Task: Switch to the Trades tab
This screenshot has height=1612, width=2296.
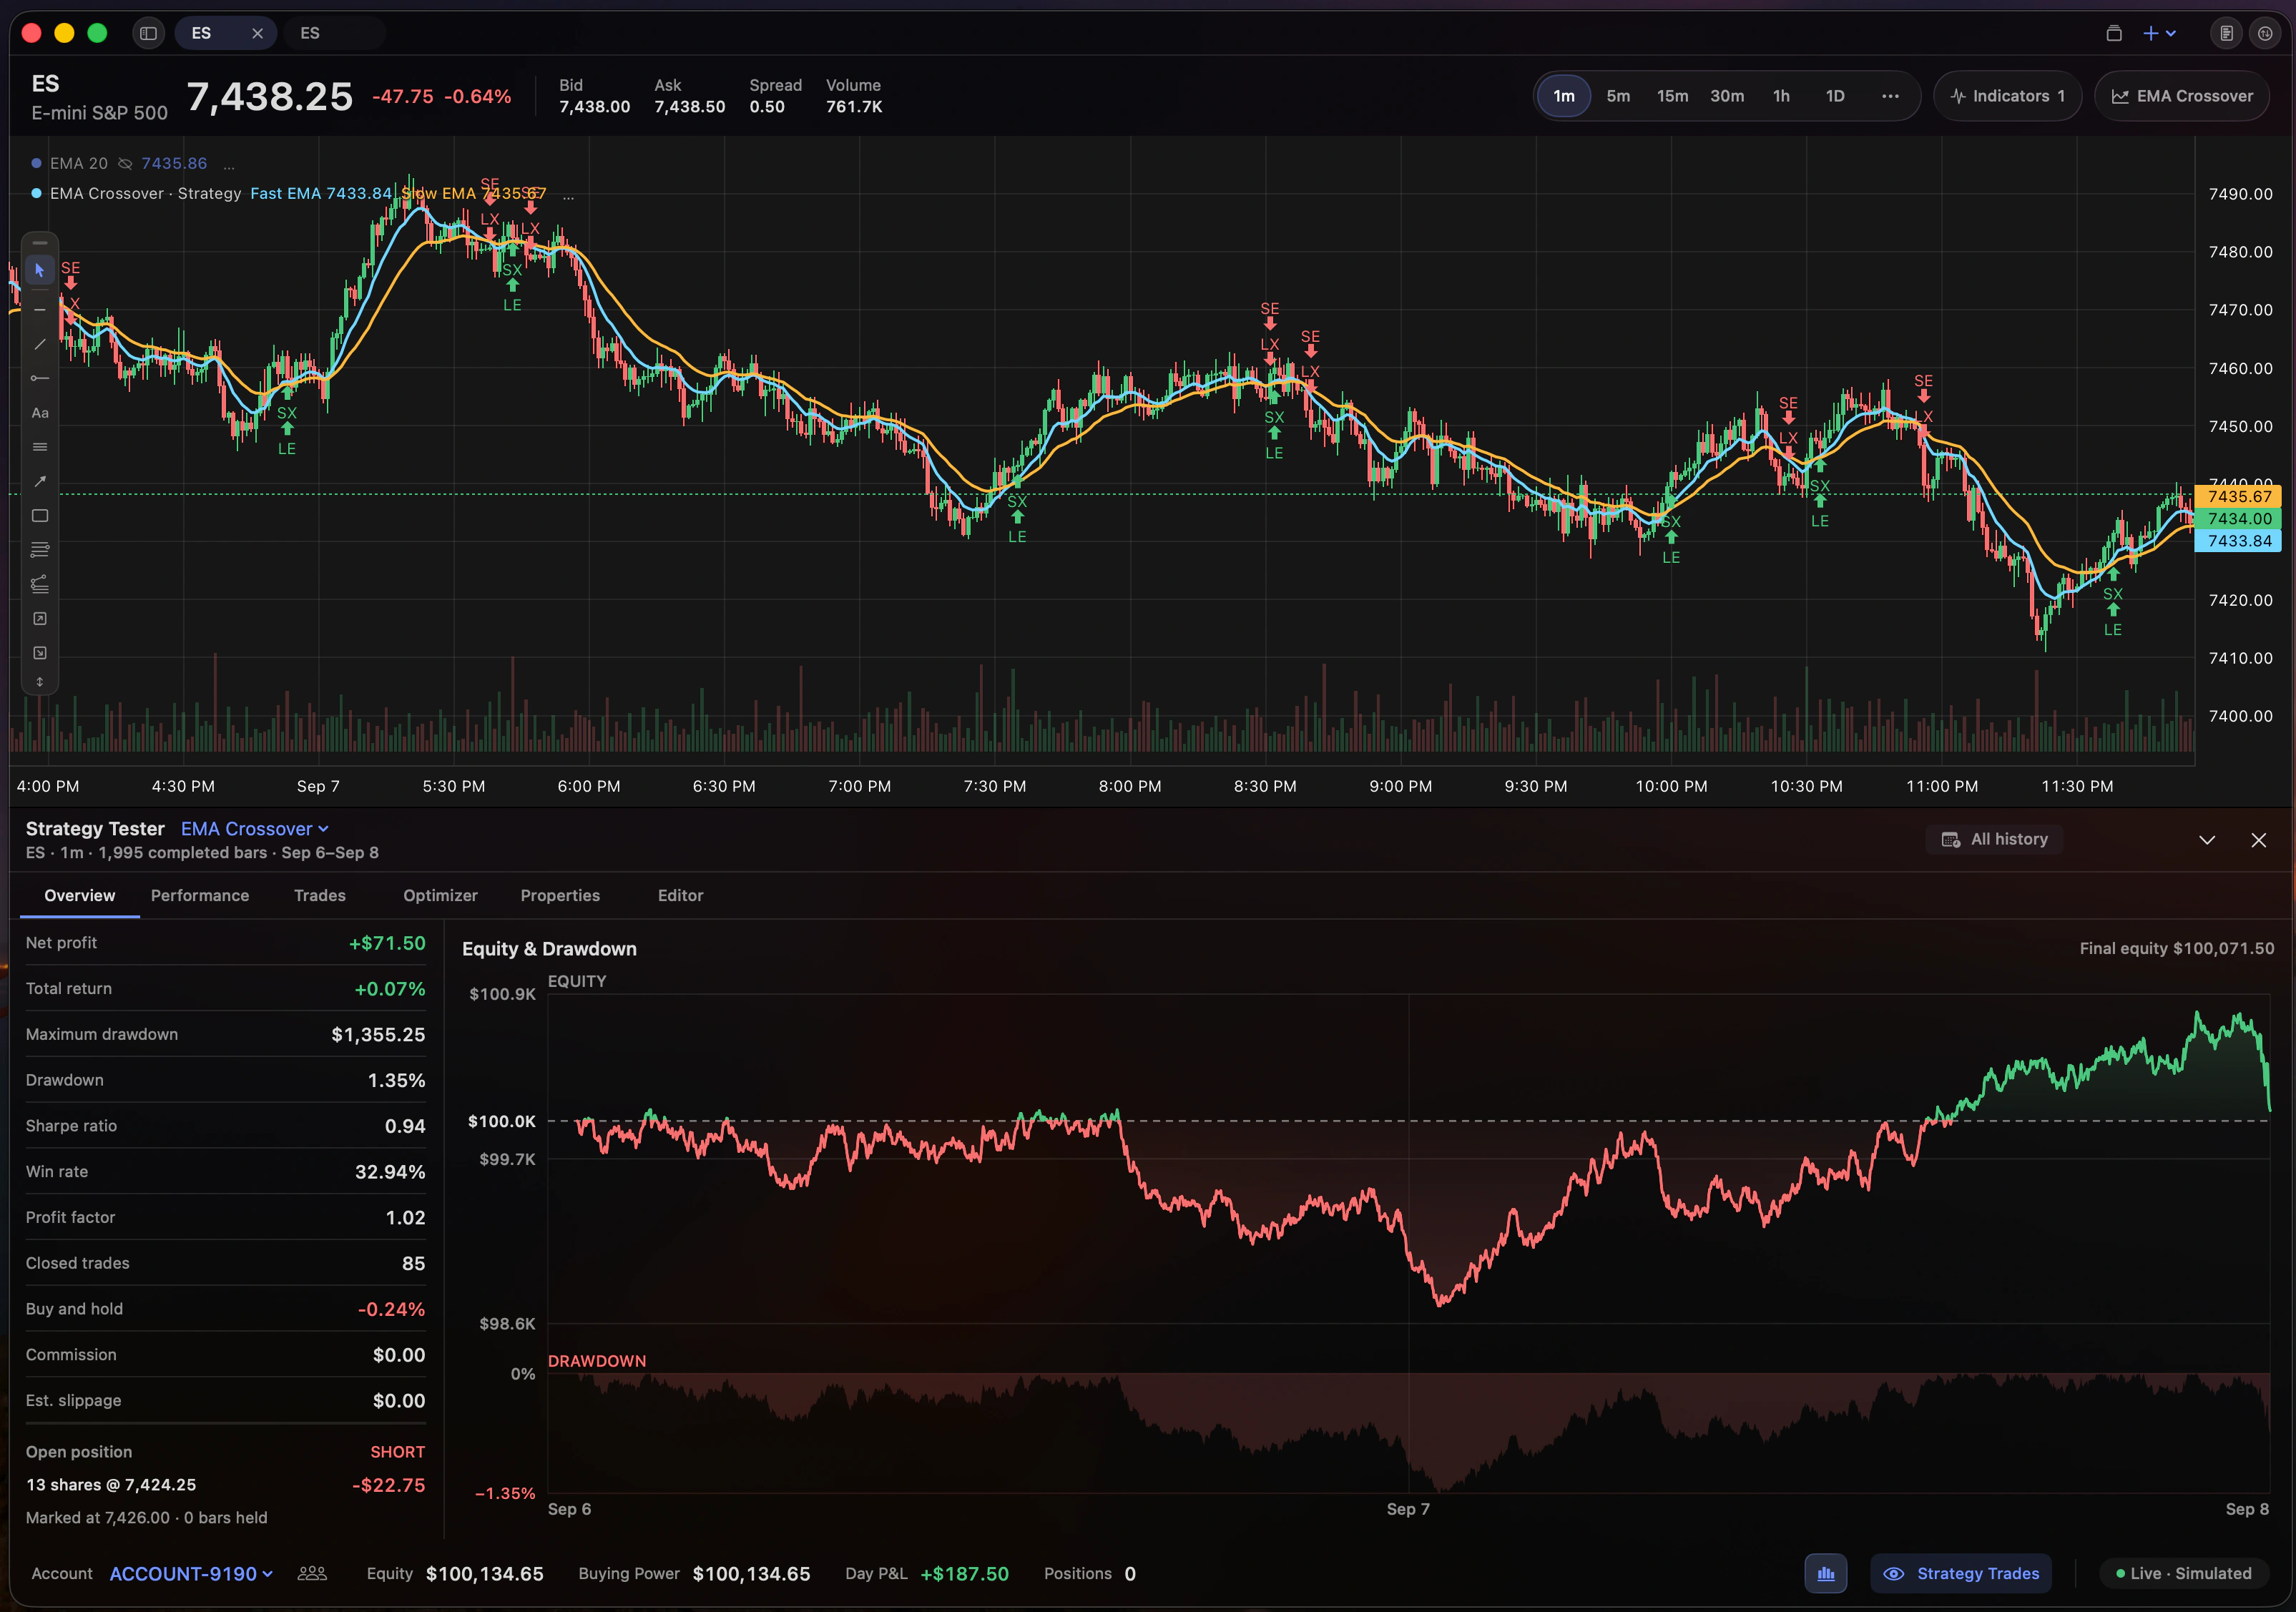Action: pos(320,895)
